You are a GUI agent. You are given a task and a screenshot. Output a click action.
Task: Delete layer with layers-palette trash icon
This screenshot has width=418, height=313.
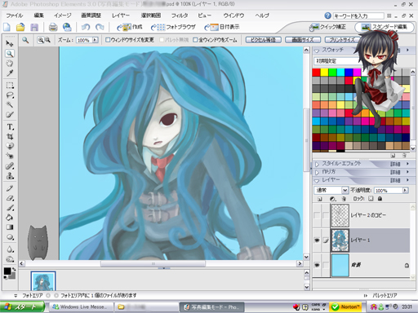coord(344,199)
